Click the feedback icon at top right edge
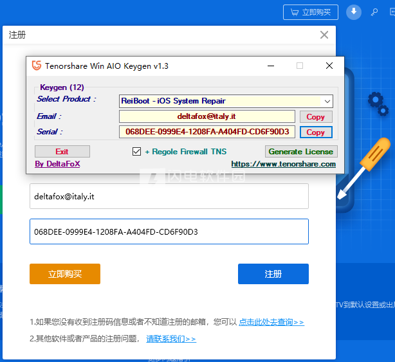Viewport: 395px width, 362px height. (392, 12)
